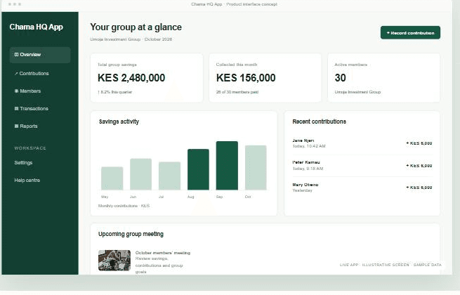Click the KES 2,480,000 savings value
This screenshot has height=295, width=460.
[131, 78]
